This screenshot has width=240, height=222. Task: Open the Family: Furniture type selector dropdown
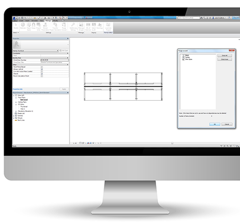point(35,51)
